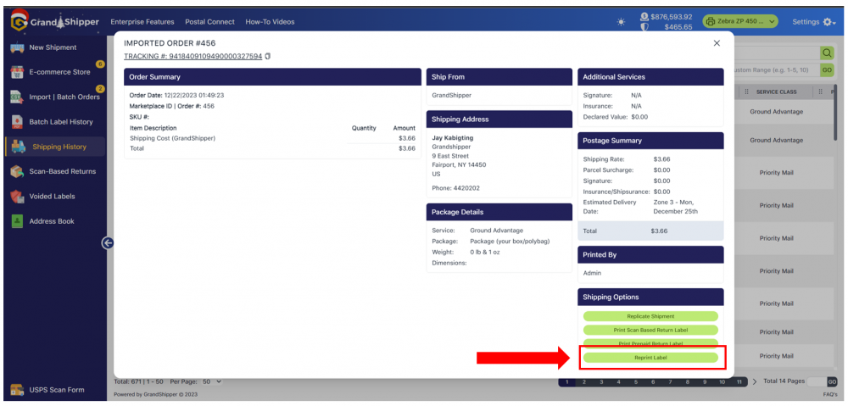Click GO beside Total 14 Pages
Image resolution: width=848 pixels, height=406 pixels.
coord(832,382)
